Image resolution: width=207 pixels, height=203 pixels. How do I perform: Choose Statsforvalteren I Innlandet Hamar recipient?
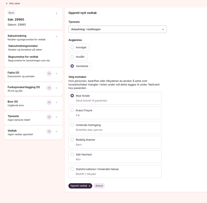pos(72,169)
